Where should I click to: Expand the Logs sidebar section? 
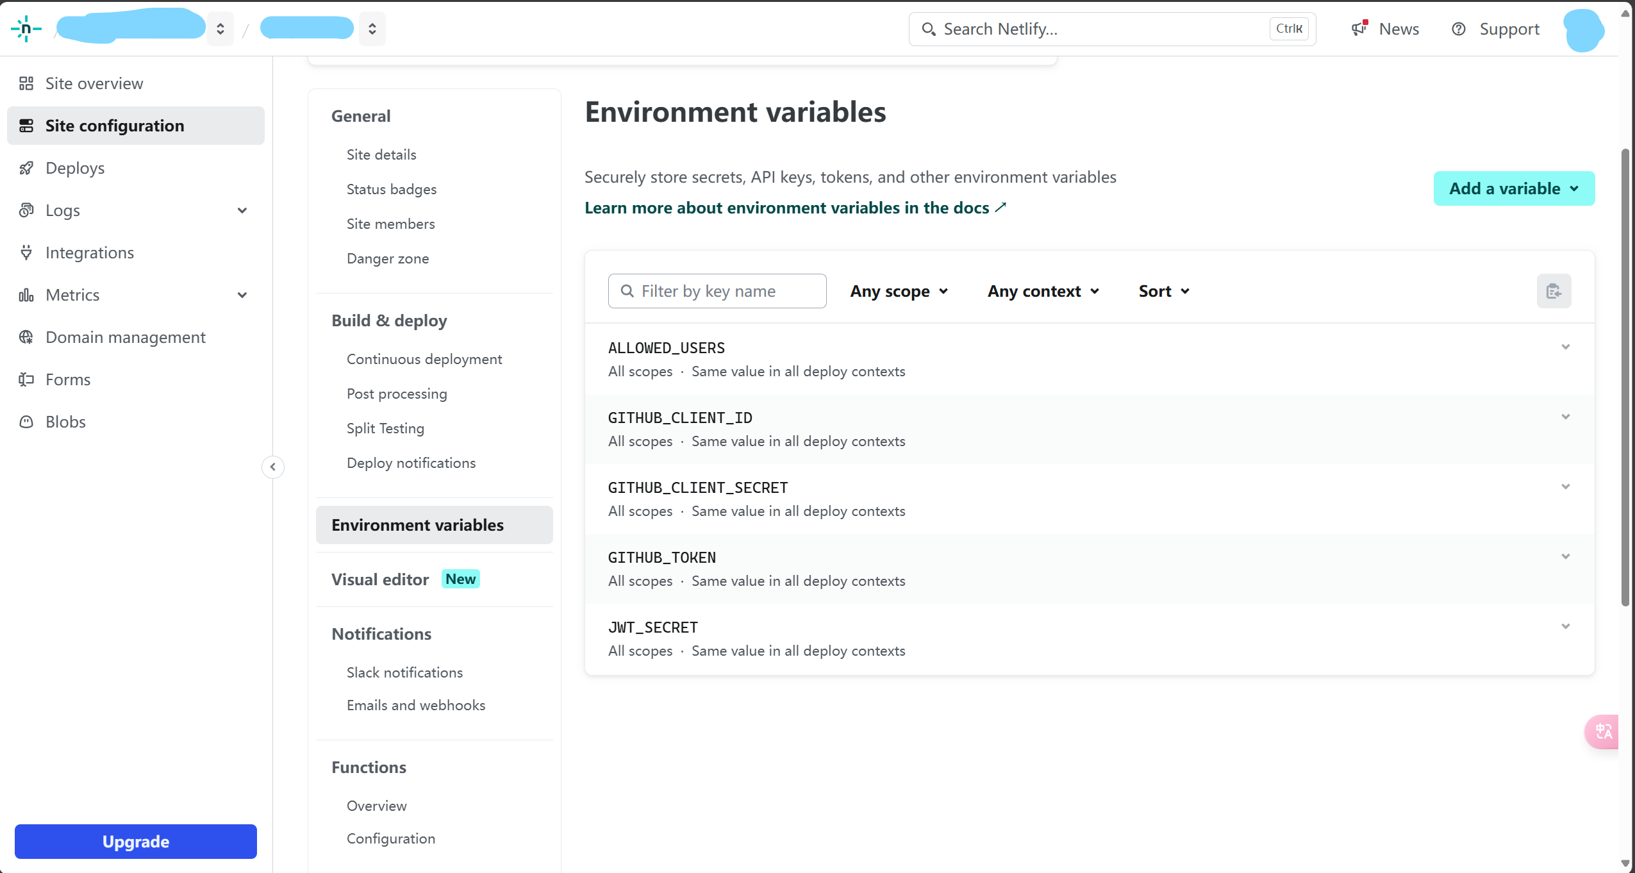(242, 210)
